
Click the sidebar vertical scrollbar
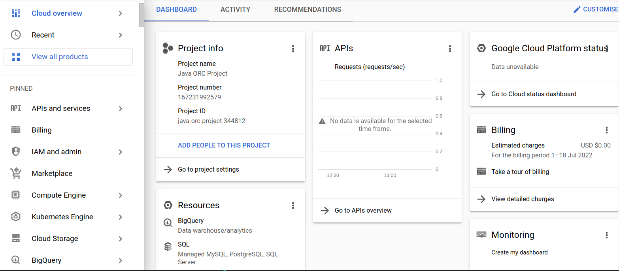142,15
